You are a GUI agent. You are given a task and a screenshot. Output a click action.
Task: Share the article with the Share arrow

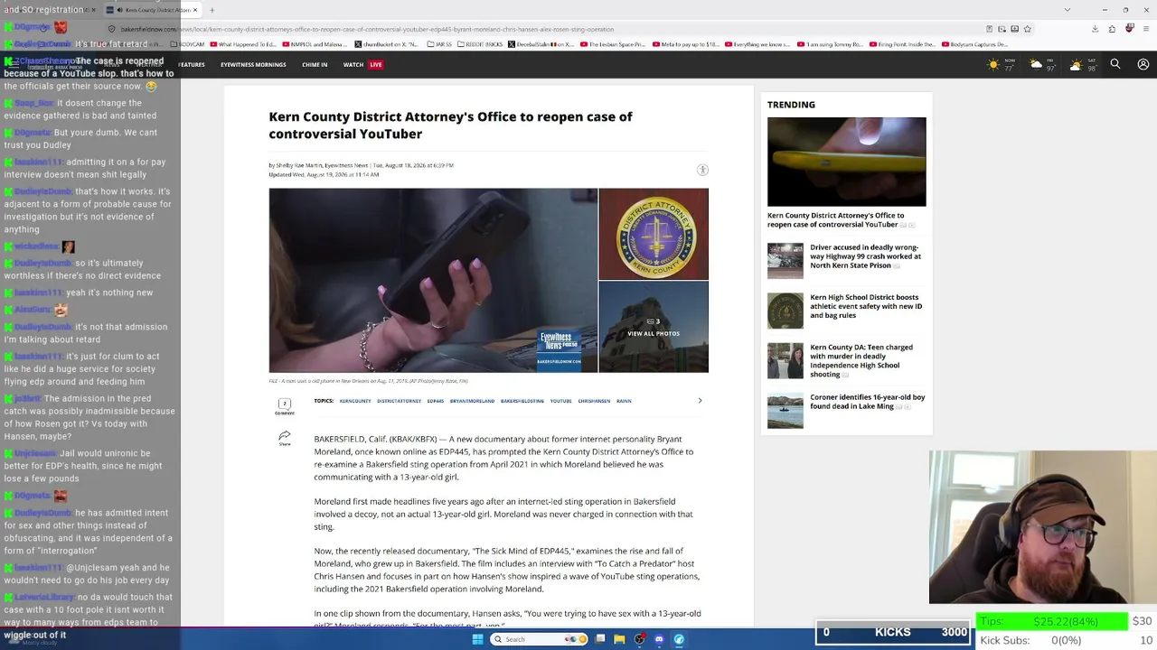(x=284, y=438)
